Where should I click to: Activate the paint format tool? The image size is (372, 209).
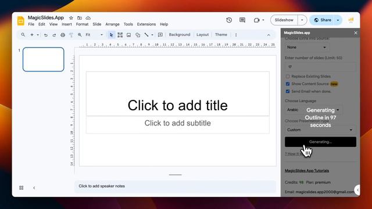tap(71, 35)
